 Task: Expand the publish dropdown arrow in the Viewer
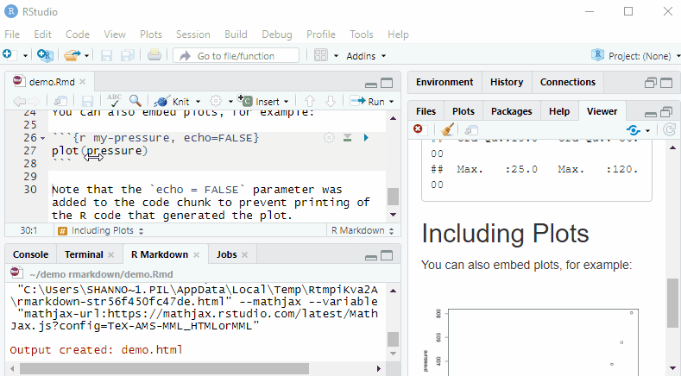(647, 130)
